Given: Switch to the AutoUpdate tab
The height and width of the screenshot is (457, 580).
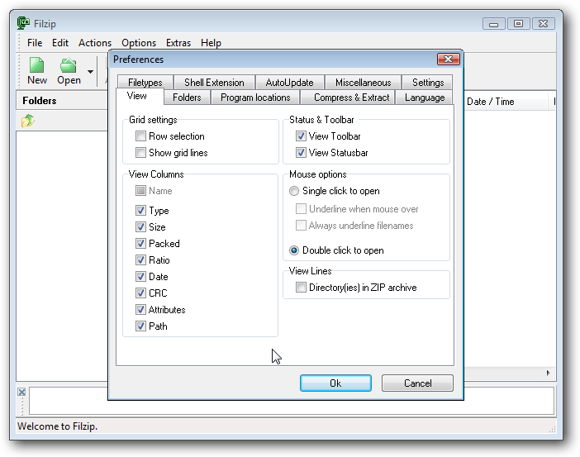Looking at the screenshot, I should [289, 82].
